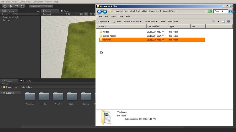Click the Explorer search box

222,11
